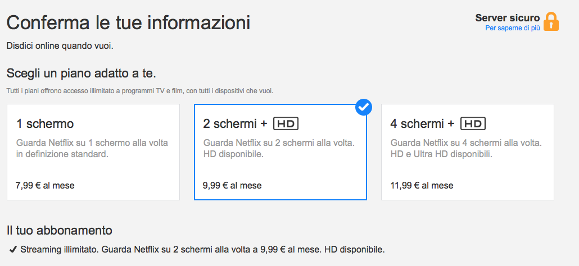Image resolution: width=579 pixels, height=266 pixels.
Task: Click the HD badge in 2 schermi plan
Action: [x=286, y=124]
